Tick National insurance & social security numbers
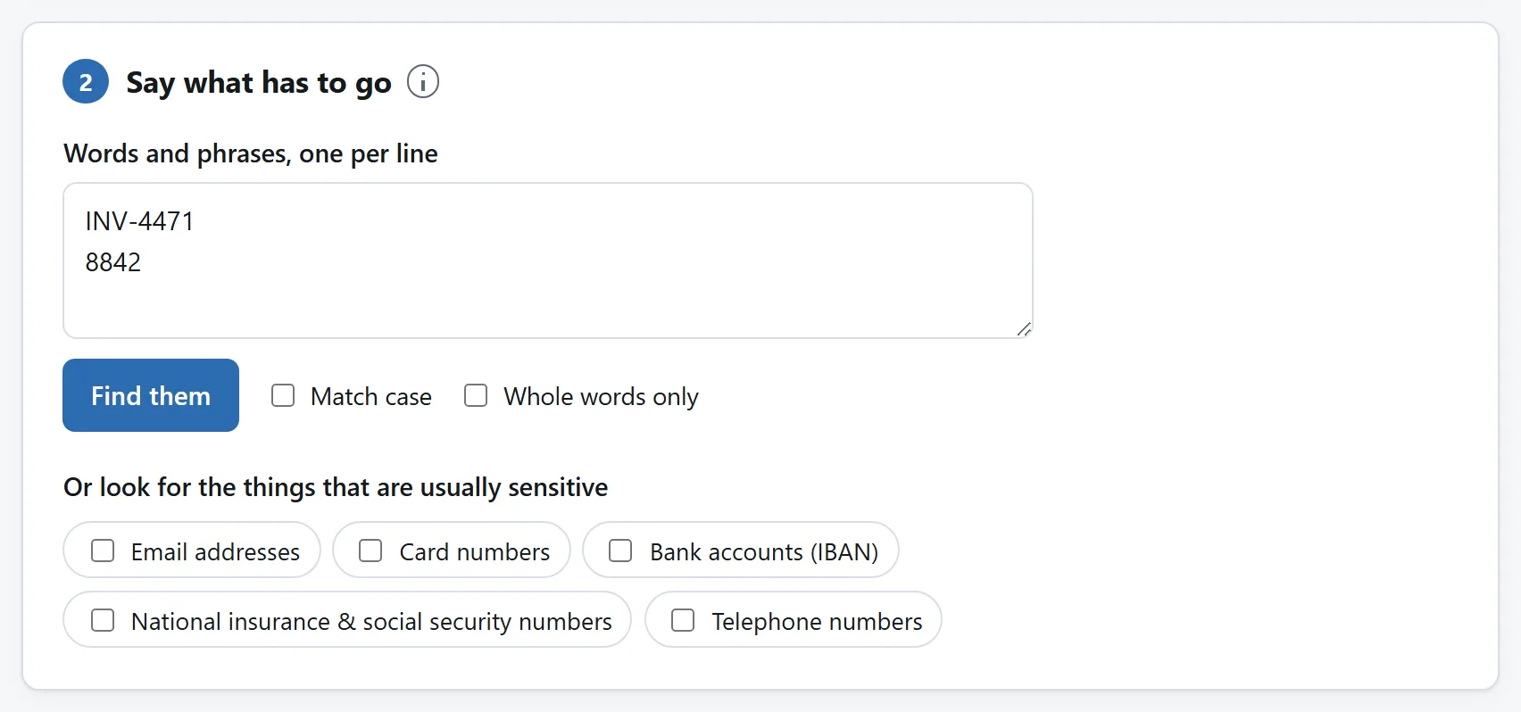The width and height of the screenshot is (1521, 712). (x=103, y=620)
